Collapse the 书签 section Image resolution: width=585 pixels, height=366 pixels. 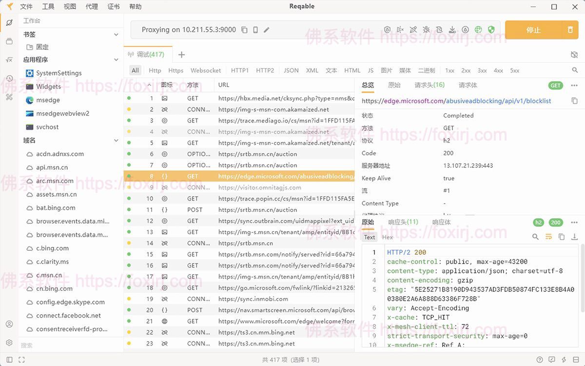116,35
